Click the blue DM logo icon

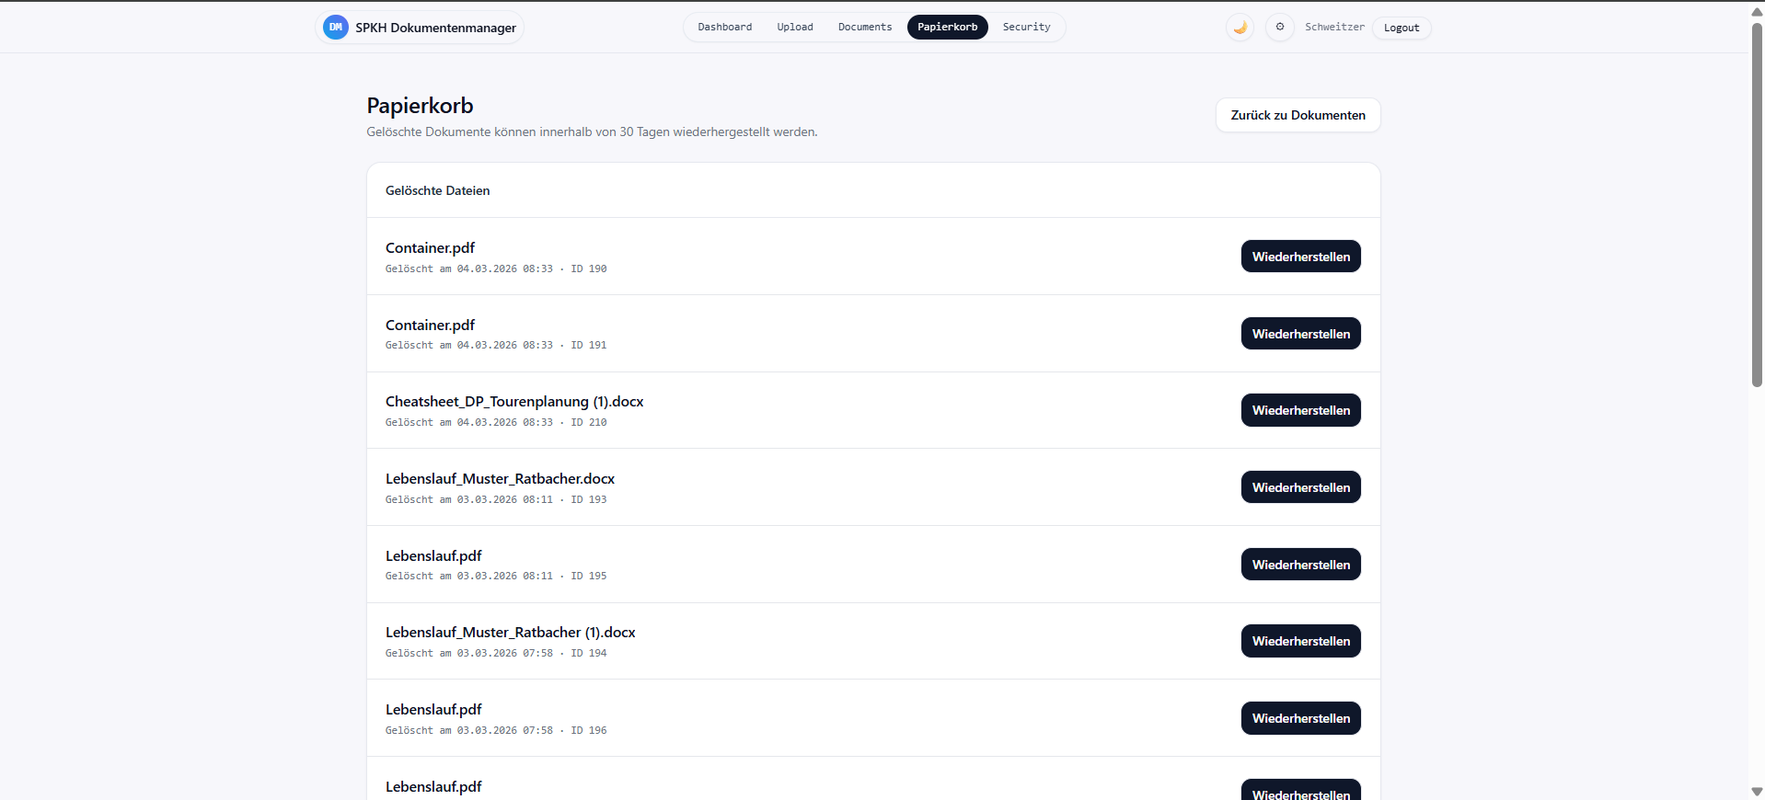coord(336,28)
